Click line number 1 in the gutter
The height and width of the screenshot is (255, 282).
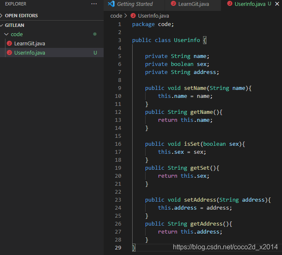click(x=120, y=24)
